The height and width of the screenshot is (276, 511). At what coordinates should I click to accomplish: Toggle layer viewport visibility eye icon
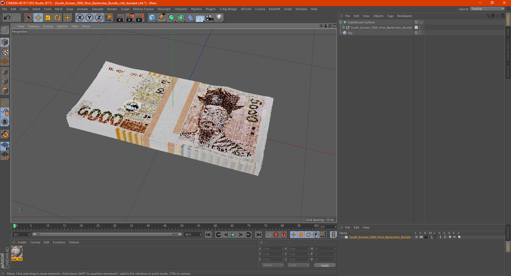pos(421,237)
